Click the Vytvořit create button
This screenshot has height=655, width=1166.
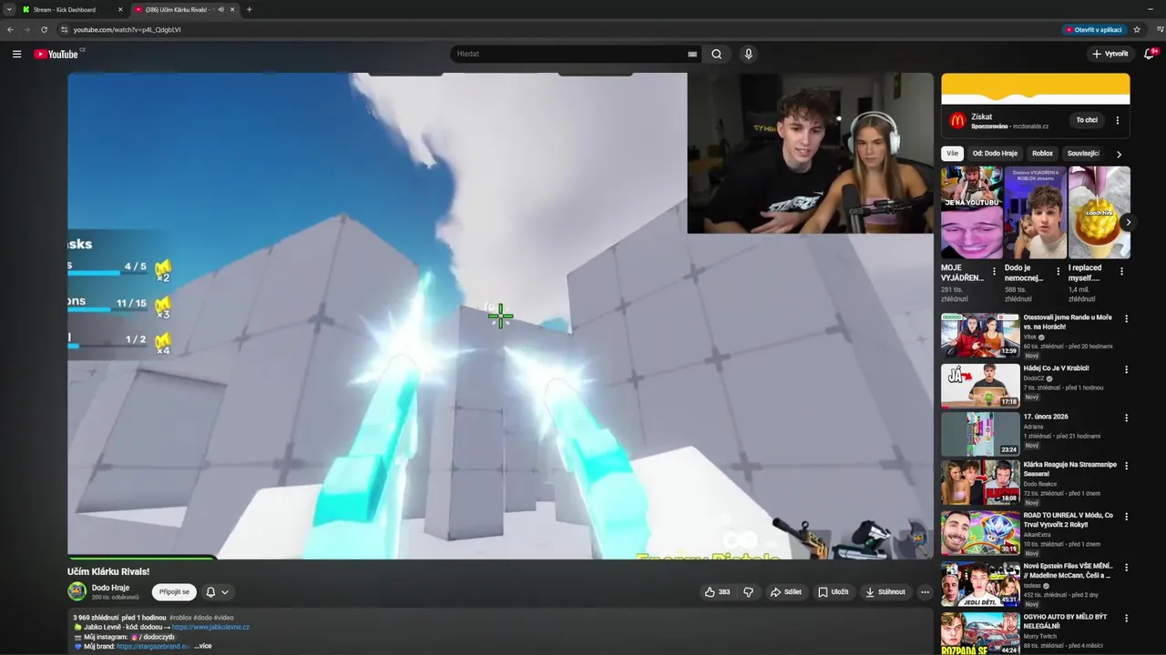coord(1110,54)
